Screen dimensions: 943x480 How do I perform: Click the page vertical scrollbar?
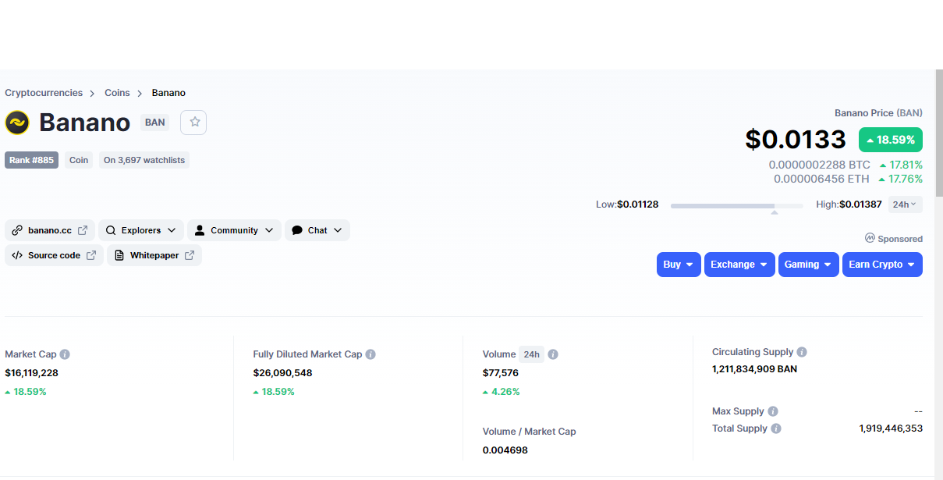[x=939, y=133]
